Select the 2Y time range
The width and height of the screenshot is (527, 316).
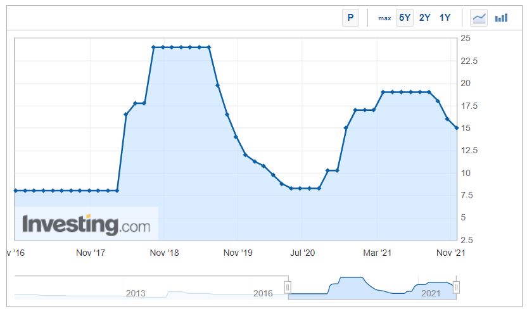click(425, 18)
